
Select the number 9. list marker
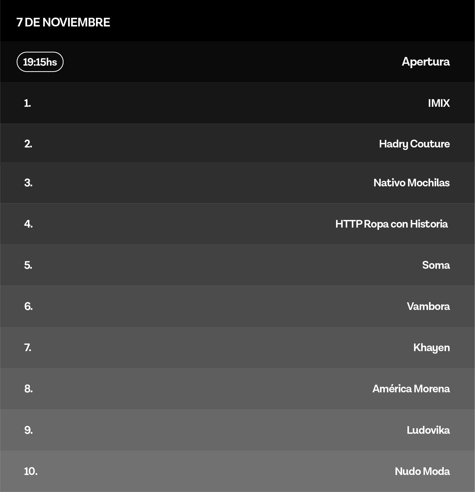(x=28, y=430)
